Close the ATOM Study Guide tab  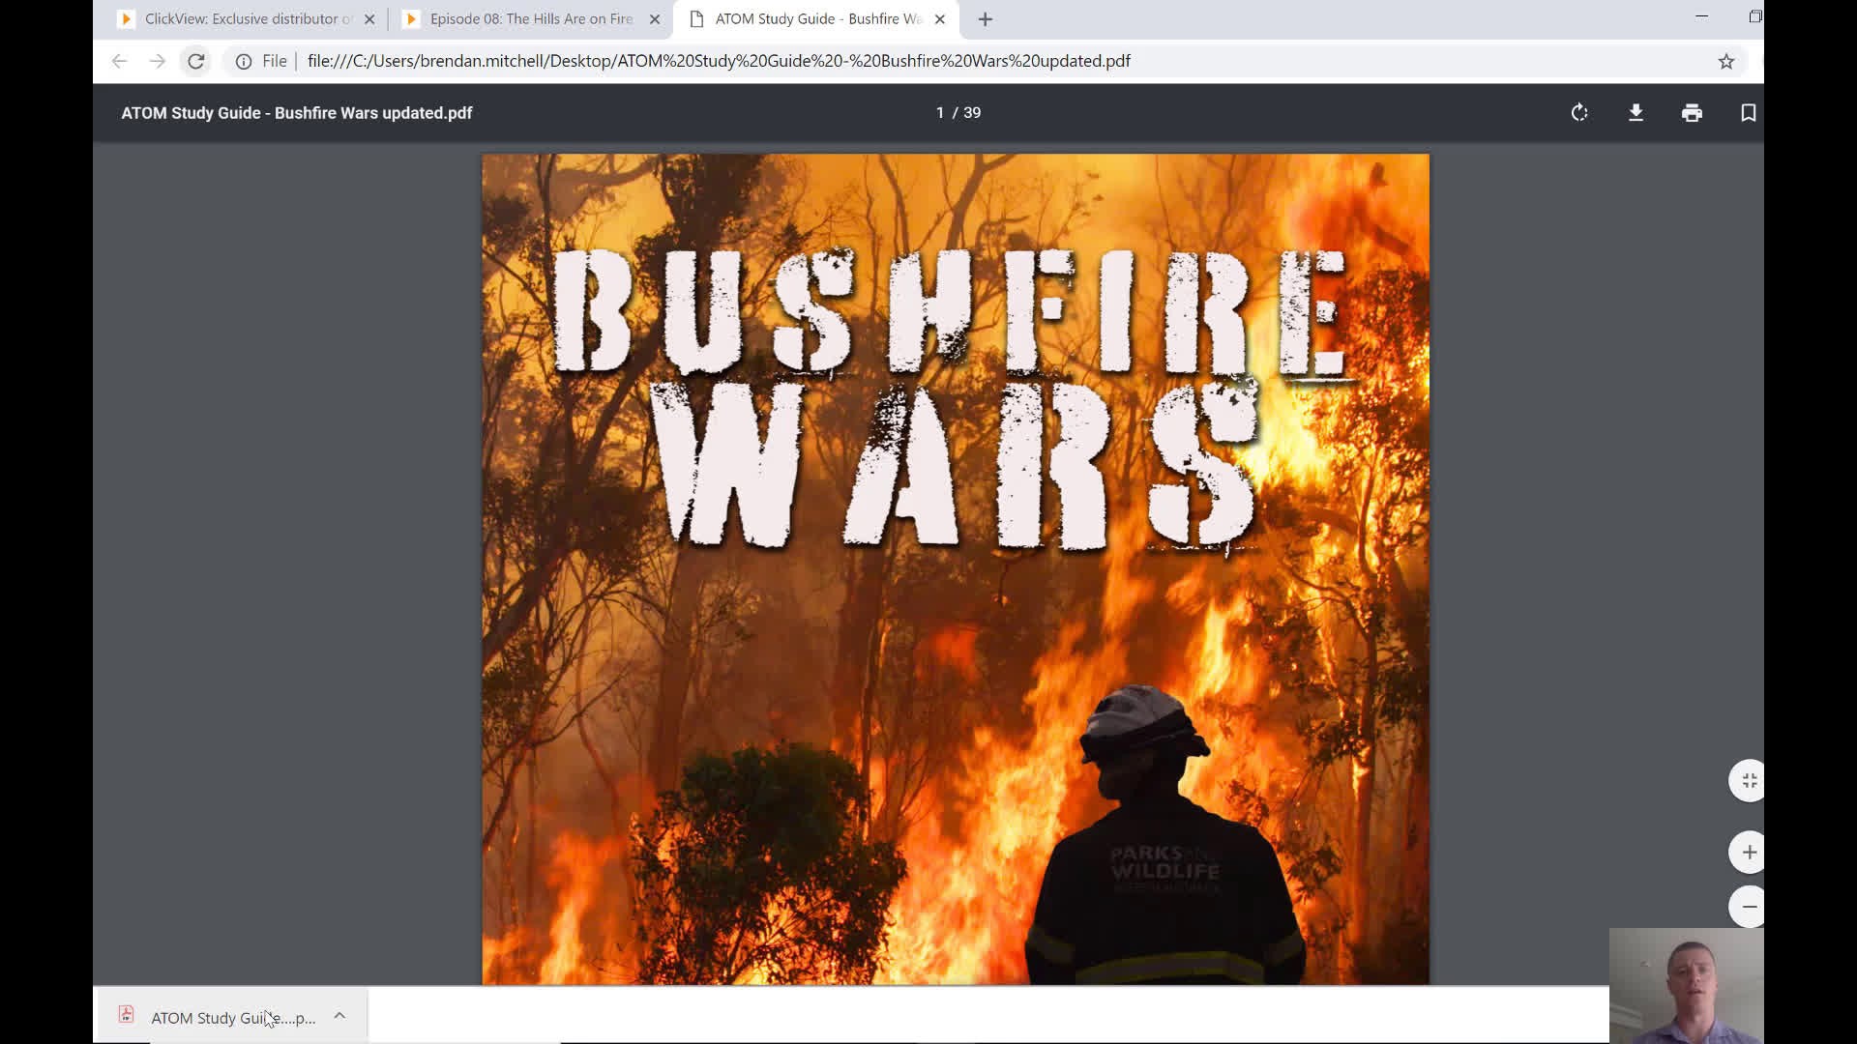[x=940, y=19]
